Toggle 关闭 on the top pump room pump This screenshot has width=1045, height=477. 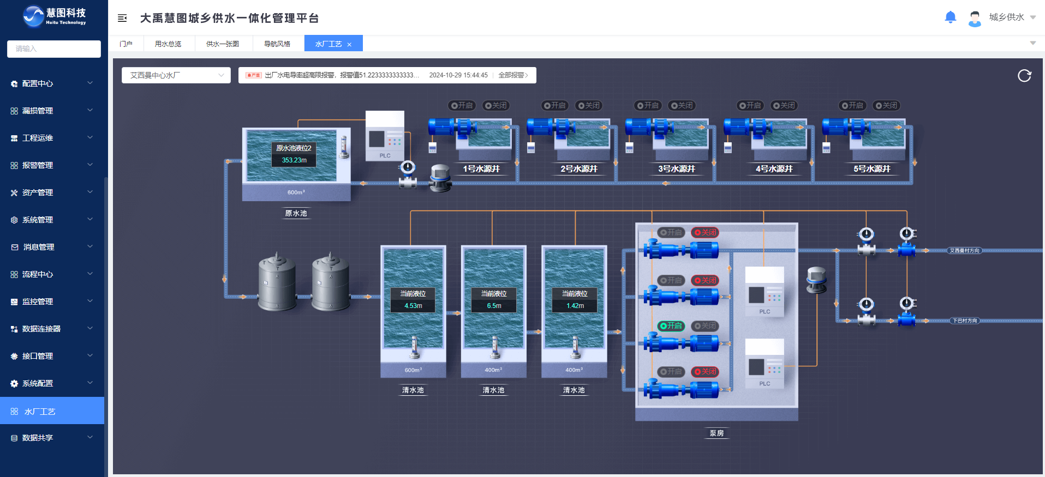(705, 232)
